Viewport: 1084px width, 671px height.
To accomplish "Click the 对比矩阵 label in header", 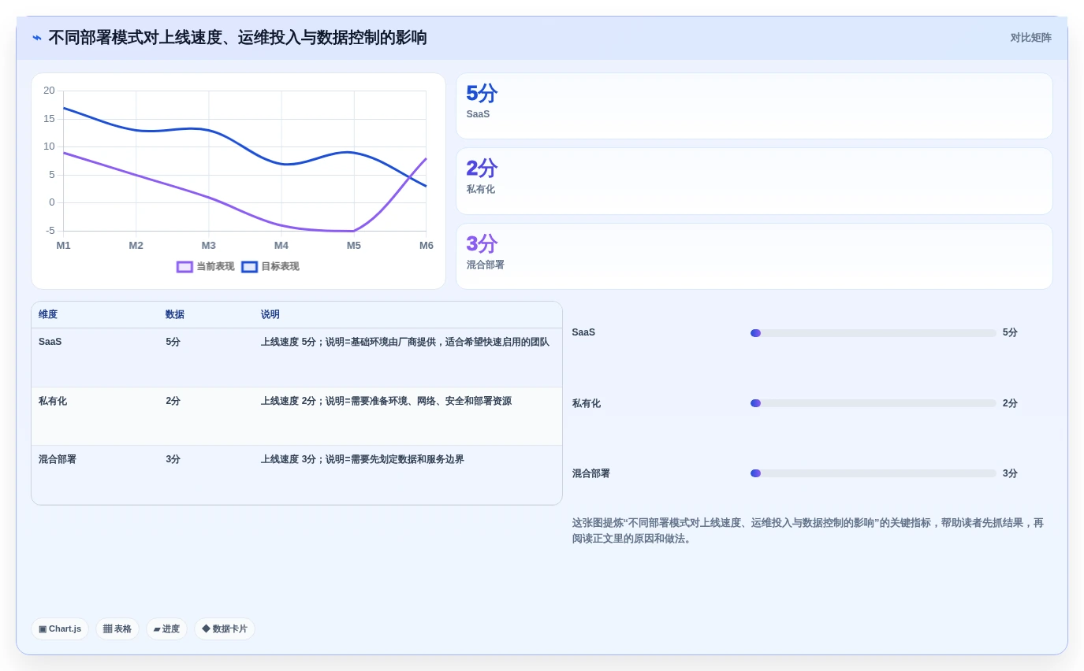I will click(1030, 38).
